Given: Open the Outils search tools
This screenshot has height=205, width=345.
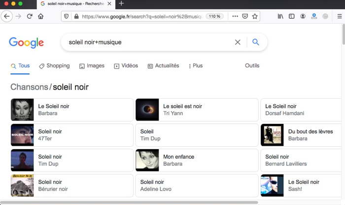Looking at the screenshot, I should click(252, 66).
